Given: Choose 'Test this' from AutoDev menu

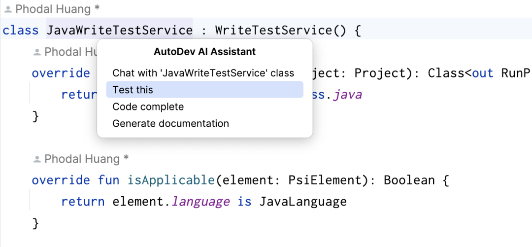Looking at the screenshot, I should (x=204, y=90).
